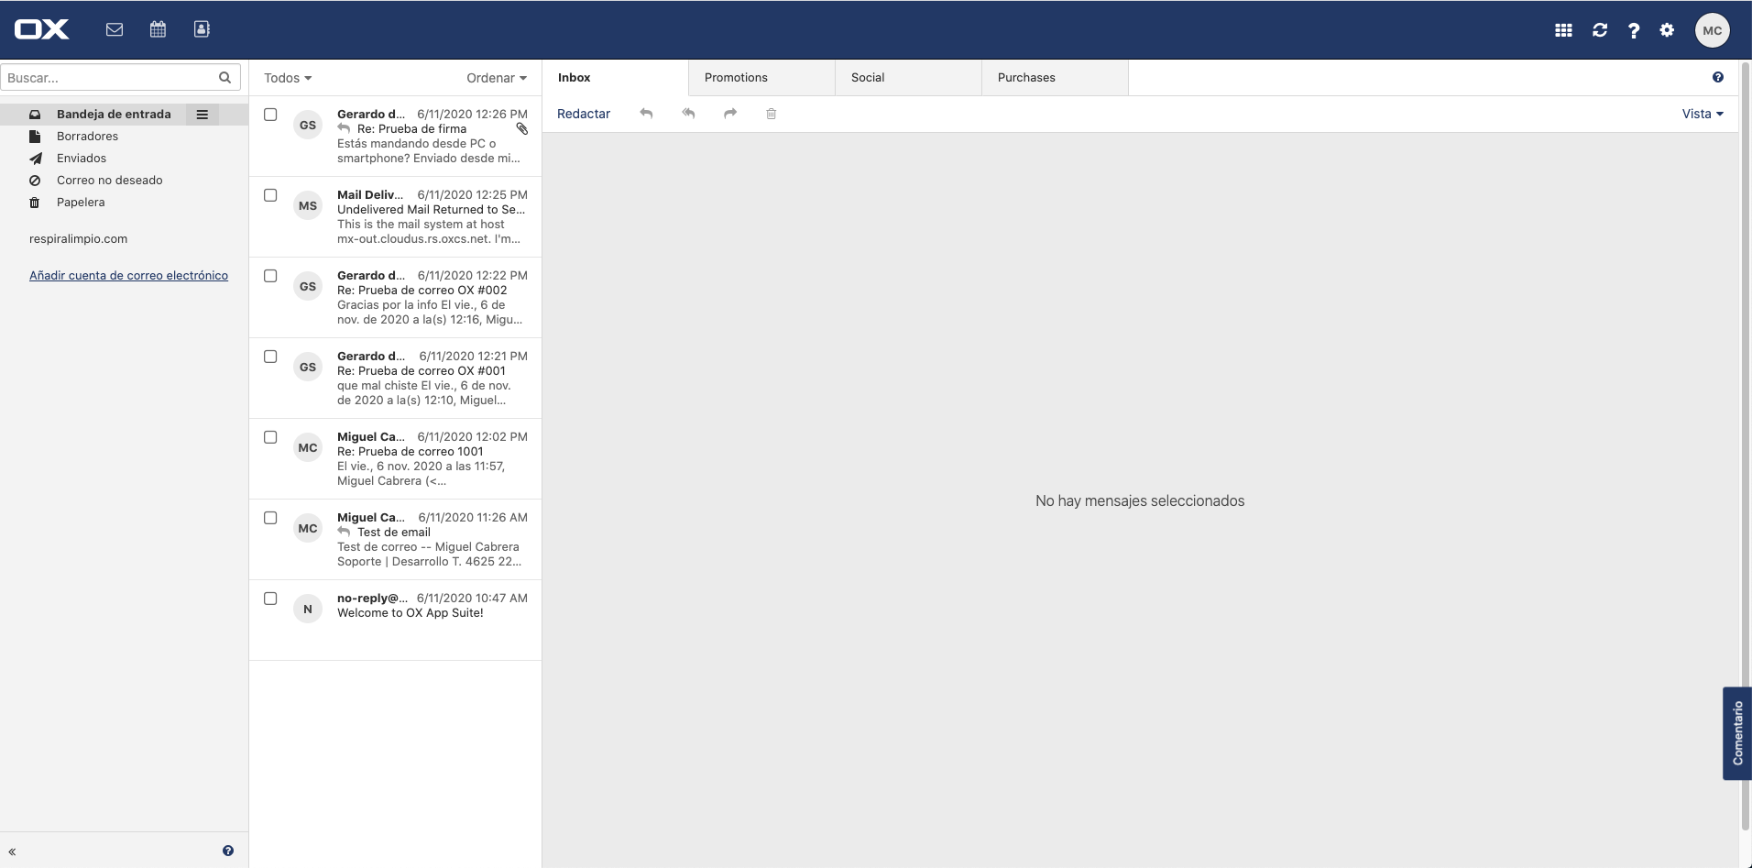Select checkbox for Welcome to OX message
The image size is (1752, 868).
click(x=270, y=599)
